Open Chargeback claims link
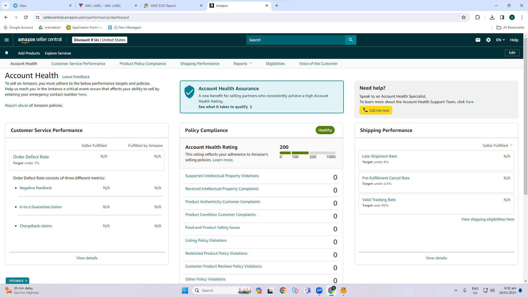Viewport: 528px width, 297px height. pyautogui.click(x=36, y=226)
